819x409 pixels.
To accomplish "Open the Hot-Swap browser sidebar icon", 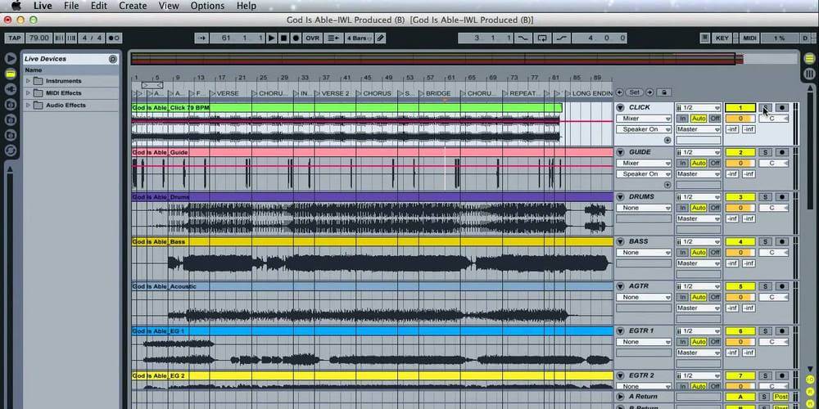I will click(11, 151).
